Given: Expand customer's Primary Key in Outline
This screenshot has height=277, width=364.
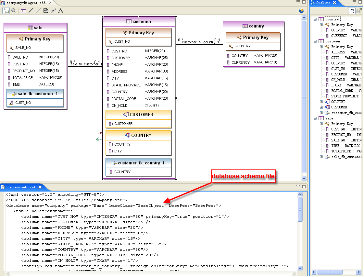Looking at the screenshot, I should pyautogui.click(x=321, y=47).
